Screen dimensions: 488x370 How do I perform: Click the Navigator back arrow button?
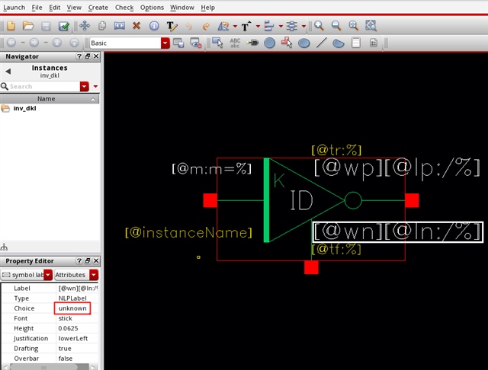(x=8, y=72)
